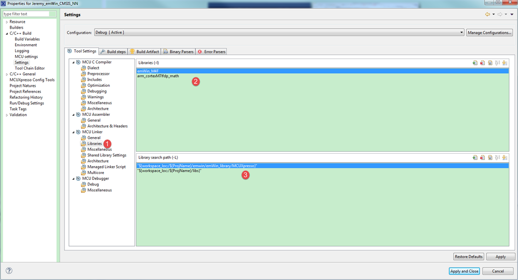This screenshot has width=518, height=280.
Task: Collapse the MCU Debugger node
Action: tap(73, 179)
